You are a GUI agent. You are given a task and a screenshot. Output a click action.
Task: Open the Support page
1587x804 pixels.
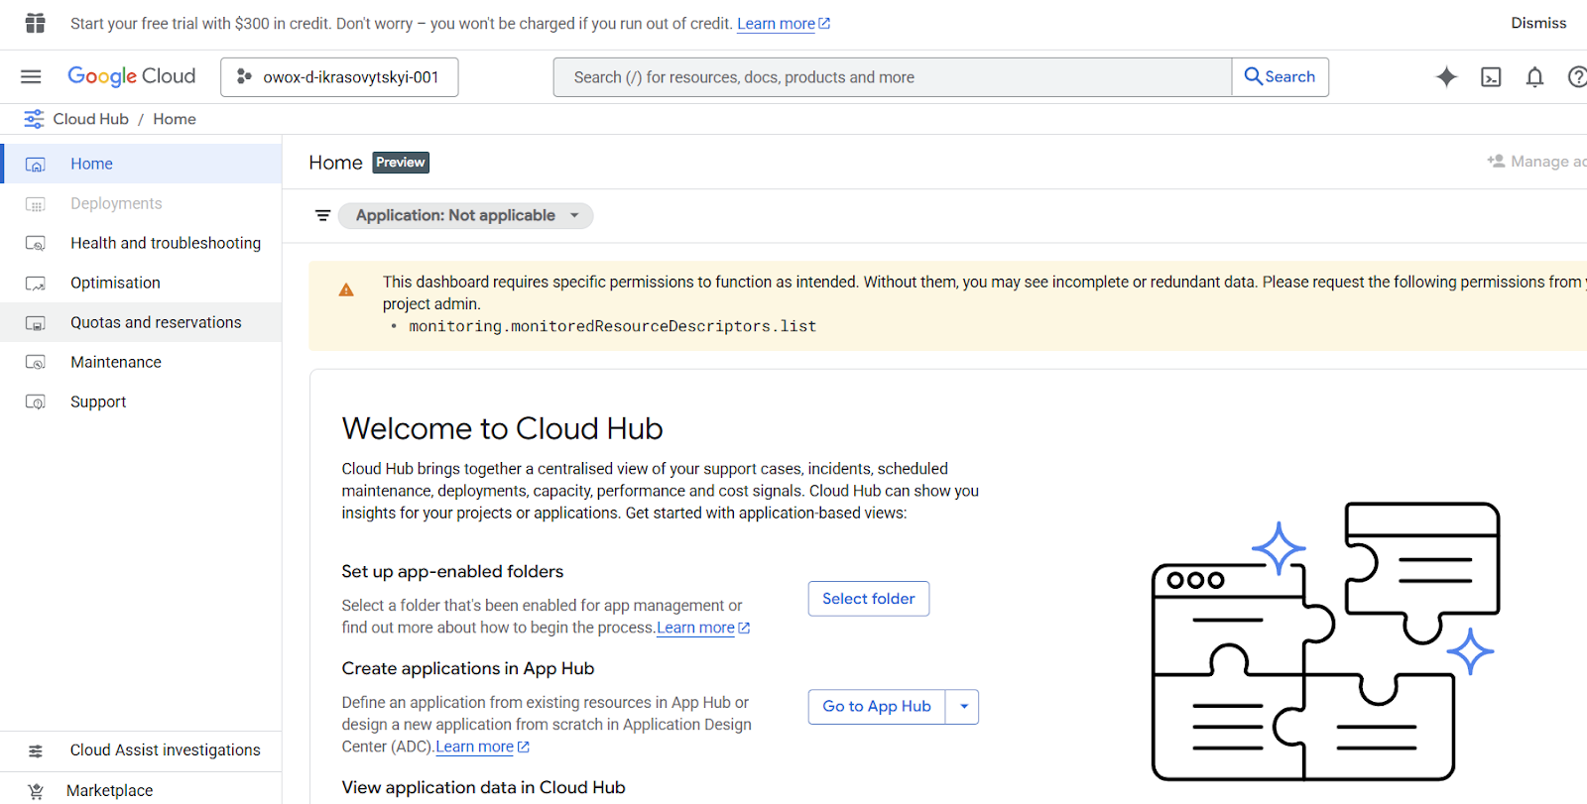coord(141,402)
